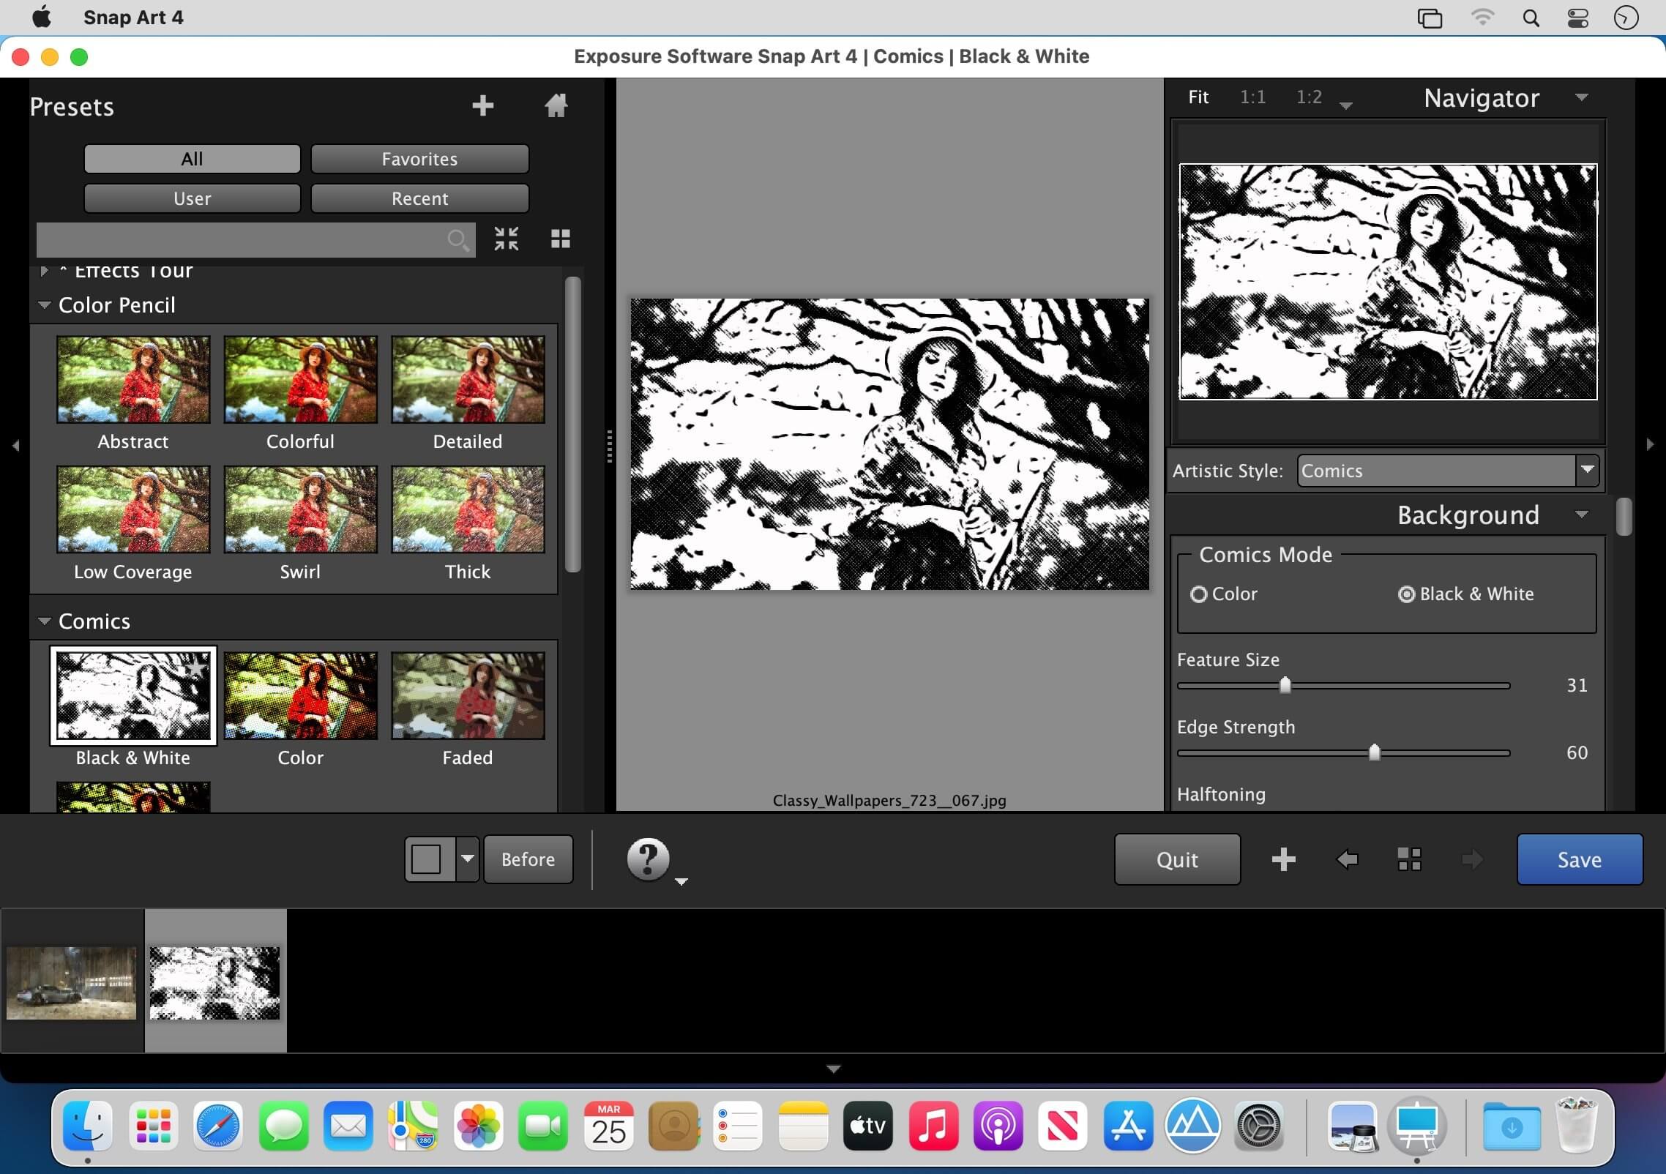The width and height of the screenshot is (1666, 1174).
Task: Select the Color comics mode radio button
Action: click(x=1198, y=594)
